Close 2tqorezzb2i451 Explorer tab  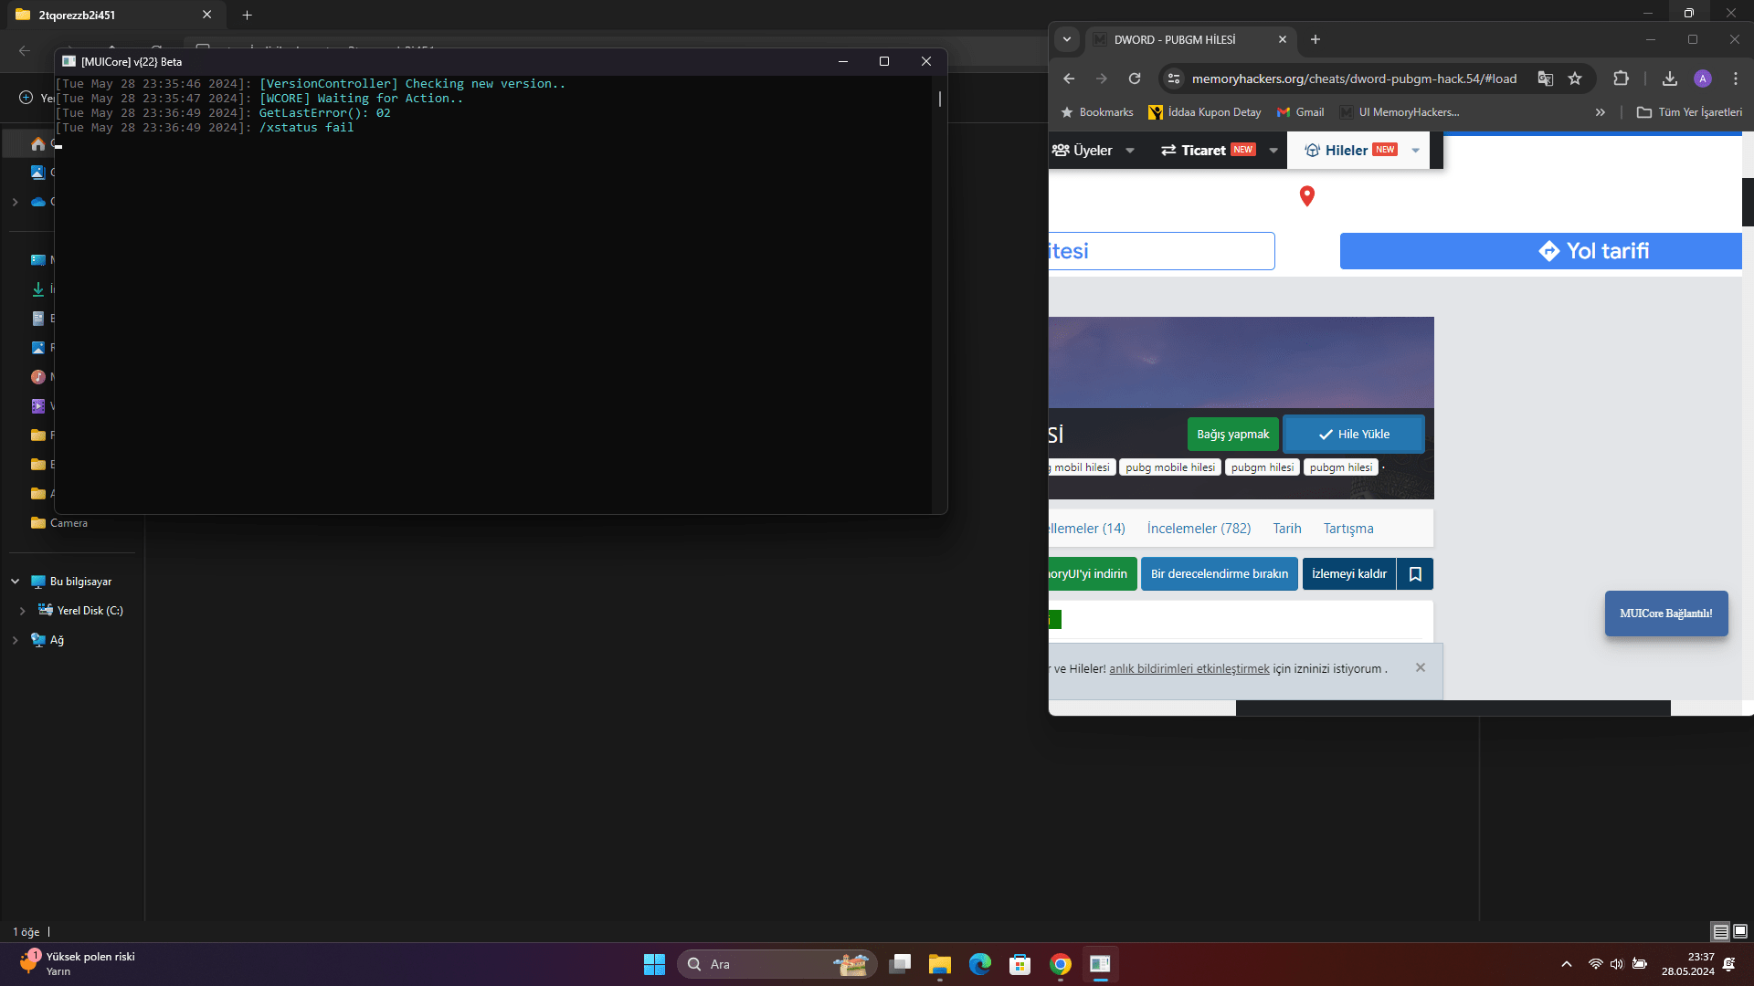[206, 15]
